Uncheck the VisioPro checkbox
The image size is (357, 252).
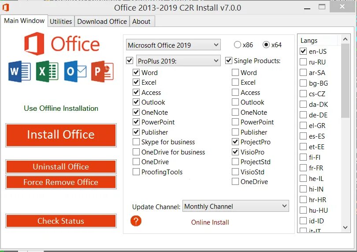tap(235, 152)
